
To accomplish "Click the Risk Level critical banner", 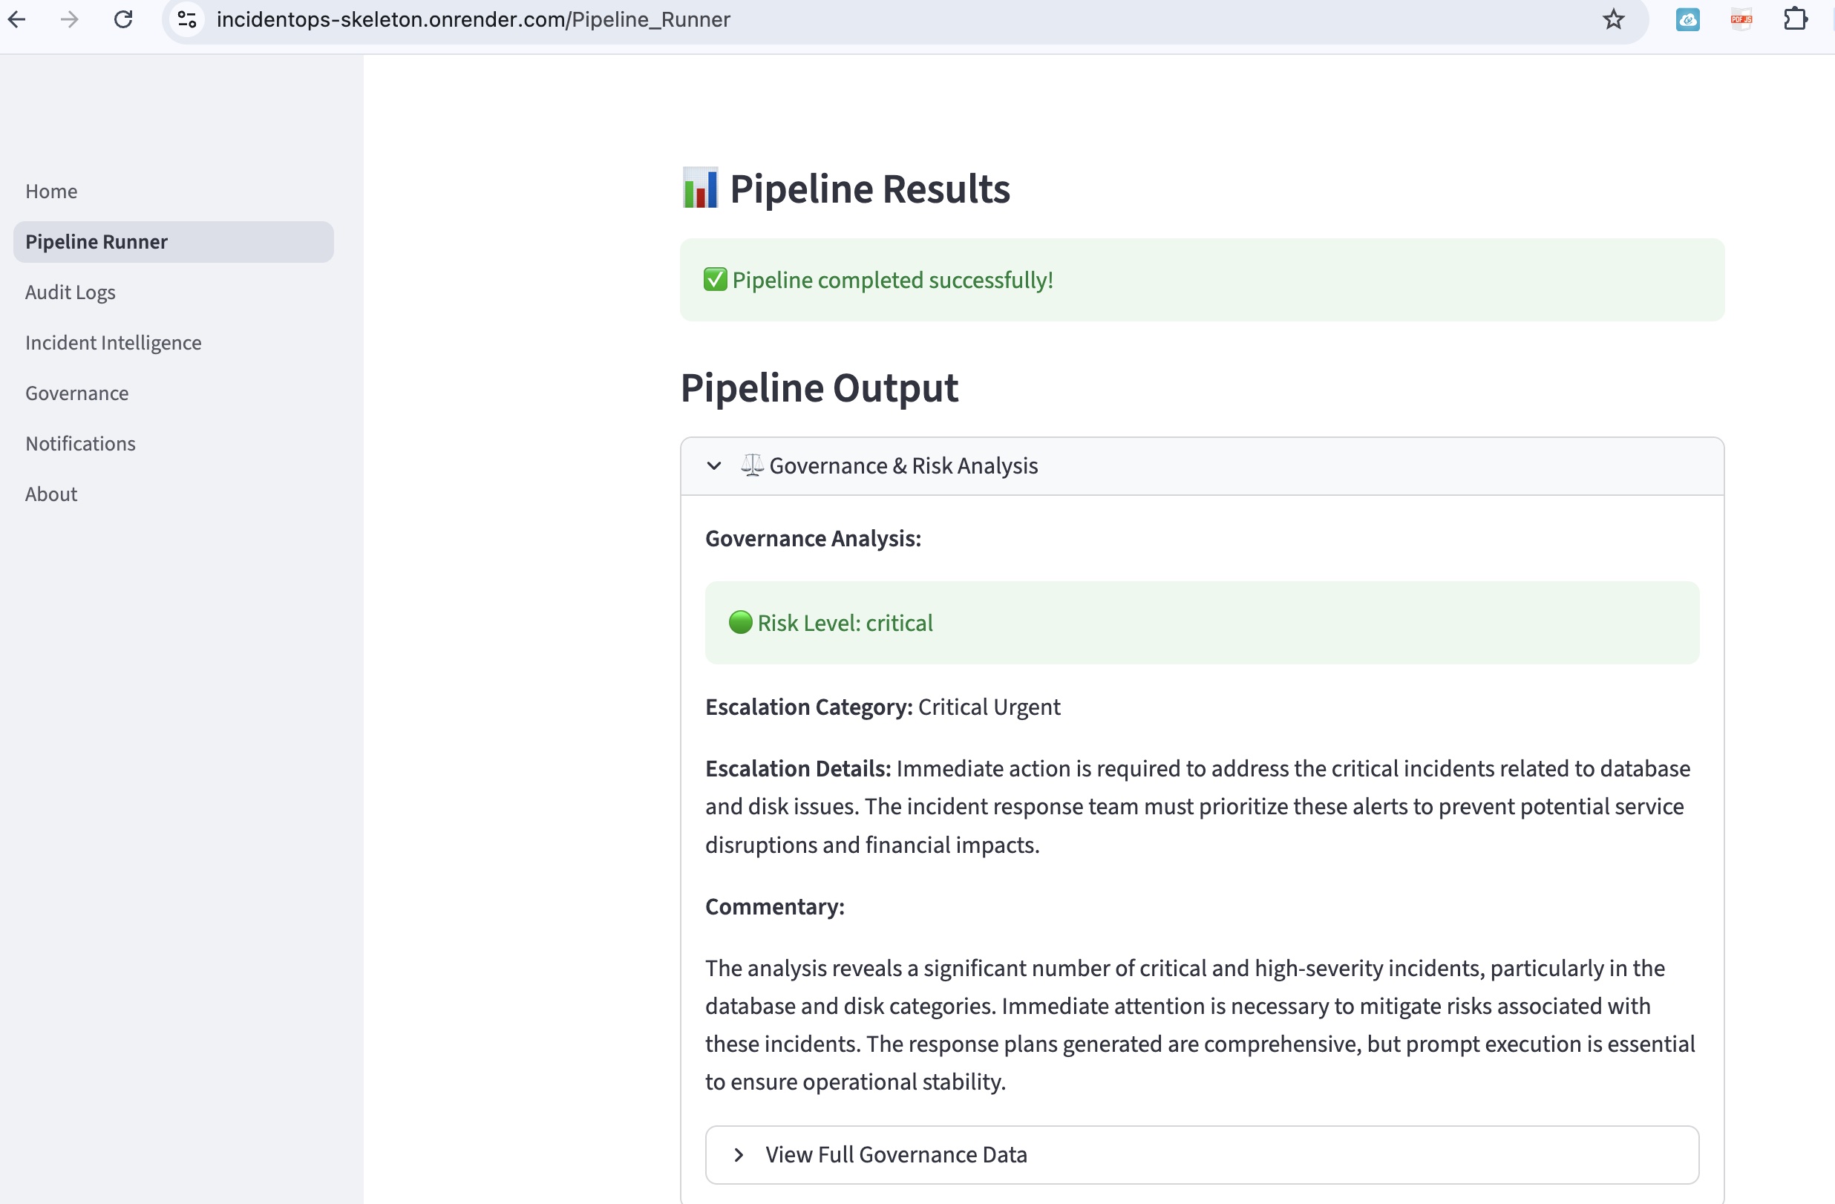I will pos(1201,623).
